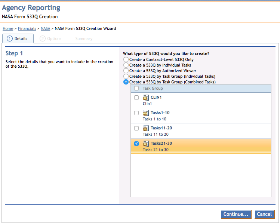Select Create a Contract-Level 533Q Only
Viewport: 280px width, 224px height.
pyautogui.click(x=126, y=59)
